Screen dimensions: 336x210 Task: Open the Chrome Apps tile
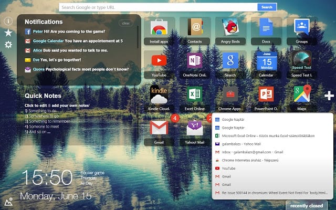tap(230, 98)
